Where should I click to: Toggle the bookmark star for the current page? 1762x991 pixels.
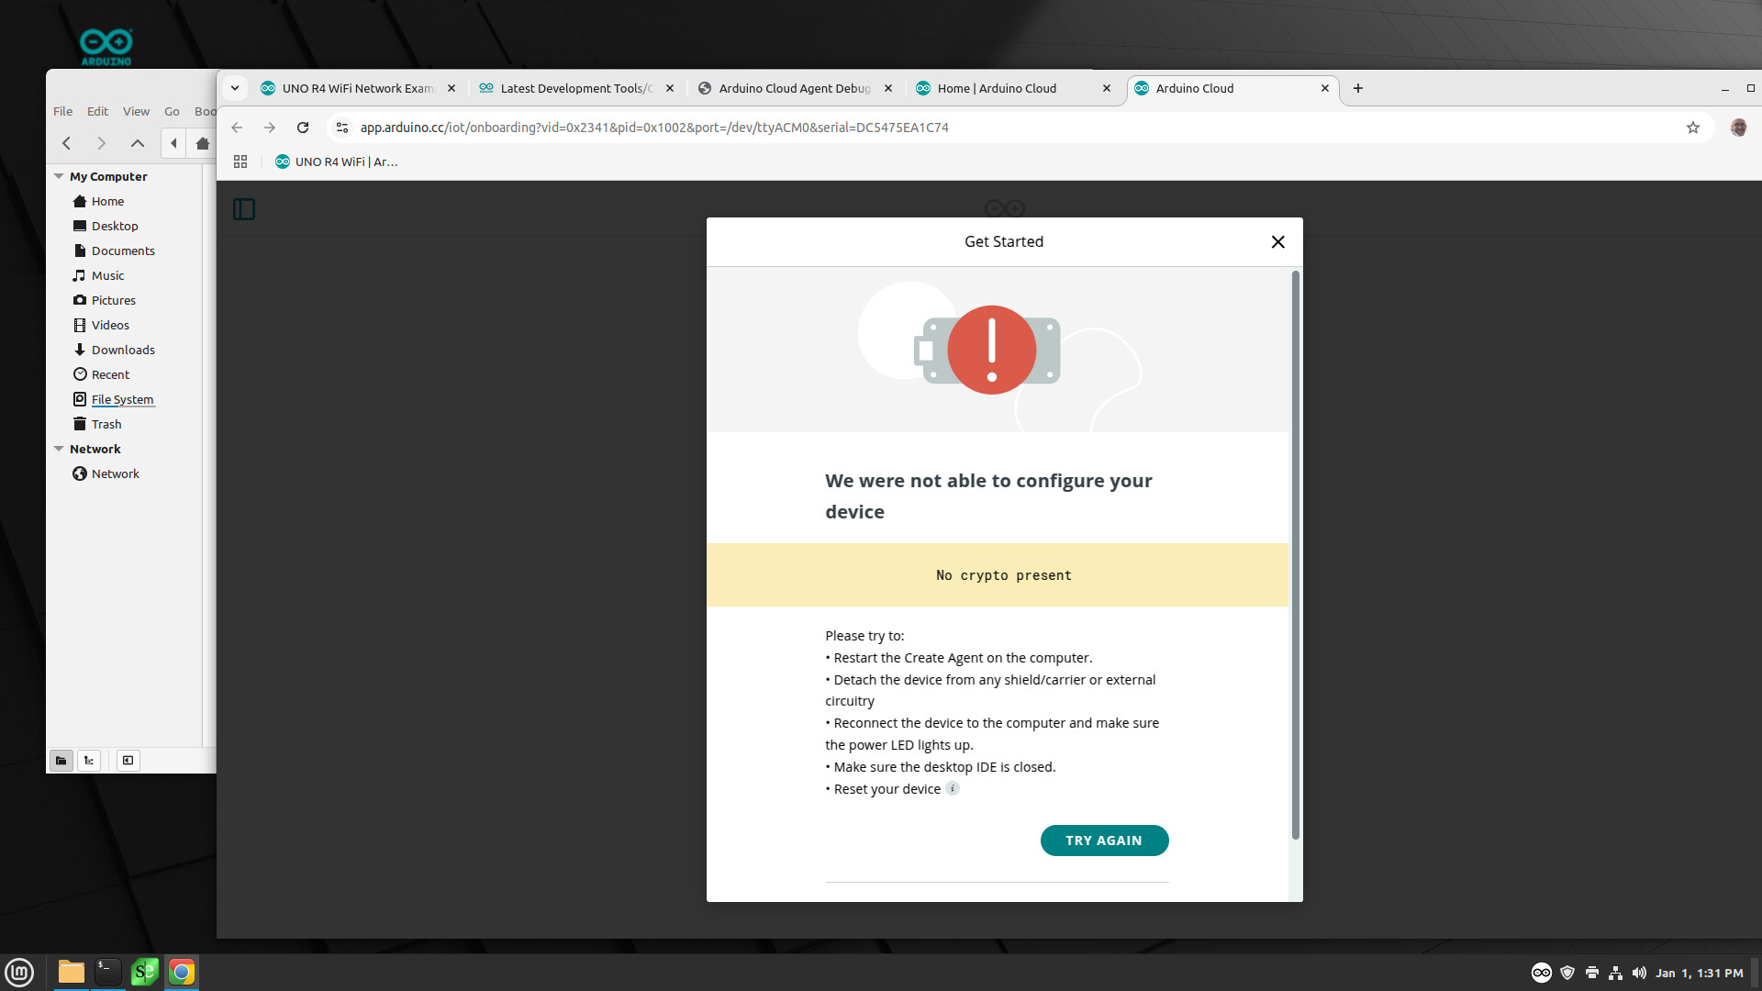1694,128
